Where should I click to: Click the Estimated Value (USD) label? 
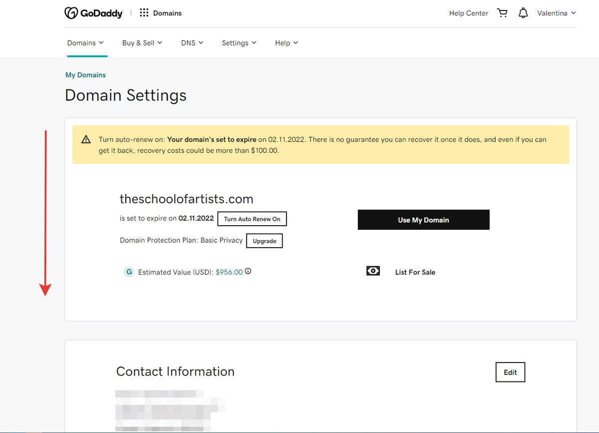[176, 272]
